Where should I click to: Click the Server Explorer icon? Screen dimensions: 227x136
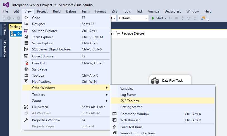point(26,43)
